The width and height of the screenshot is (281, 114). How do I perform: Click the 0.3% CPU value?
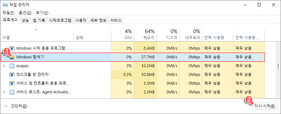coord(128,74)
